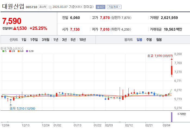Click the 거래량 value 2,621,959
Image resolution: width=190 pixels, height=131 pixels.
[169, 18]
